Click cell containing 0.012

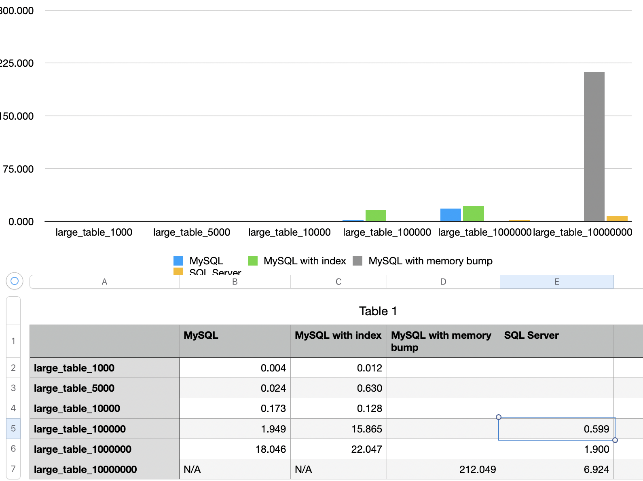point(339,368)
